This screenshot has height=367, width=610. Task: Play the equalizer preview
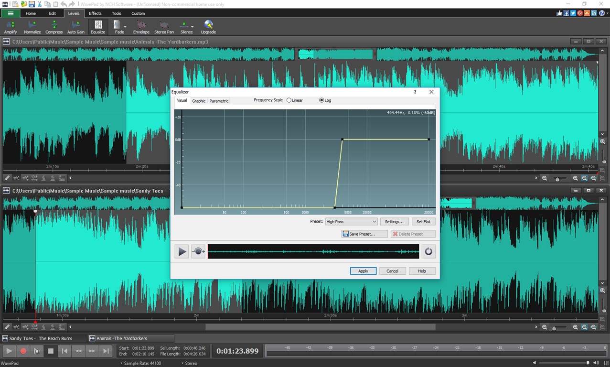(x=182, y=251)
